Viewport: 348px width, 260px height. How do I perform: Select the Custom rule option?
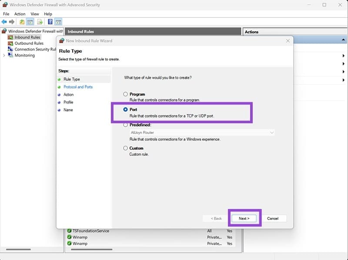click(x=125, y=148)
